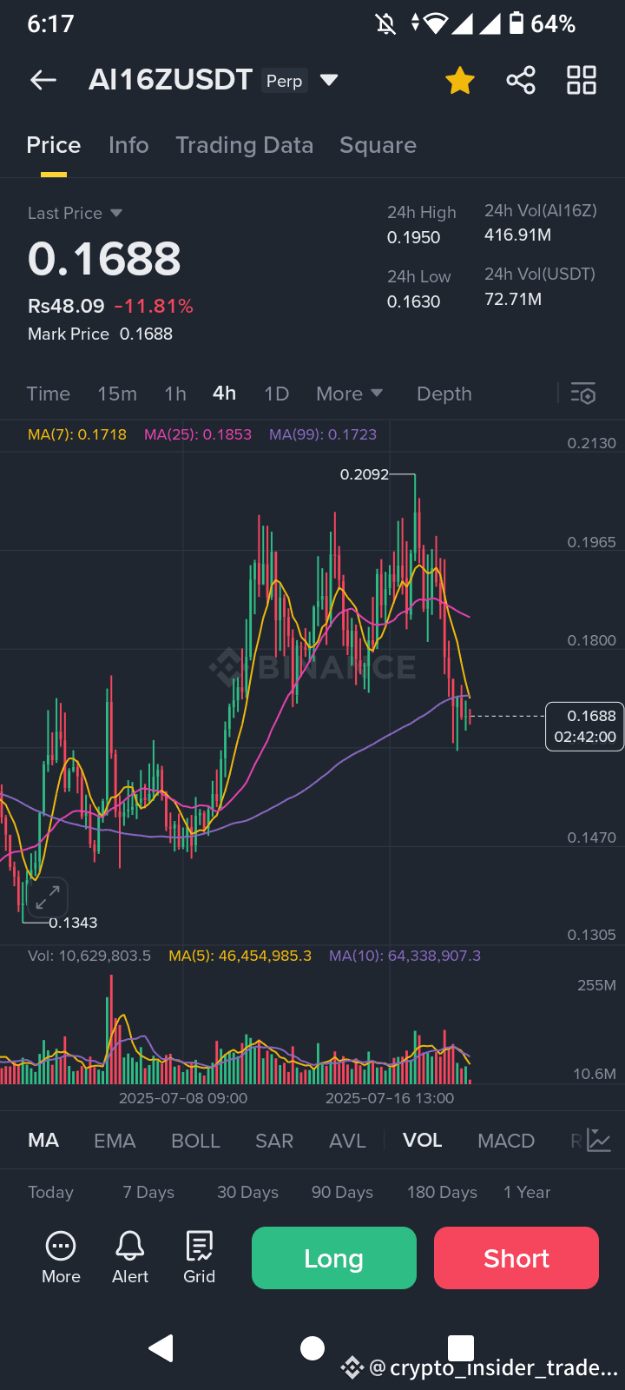Viewport: 625px width, 1390px height.
Task: Expand the More timeframe dropdown
Action: [x=350, y=394]
